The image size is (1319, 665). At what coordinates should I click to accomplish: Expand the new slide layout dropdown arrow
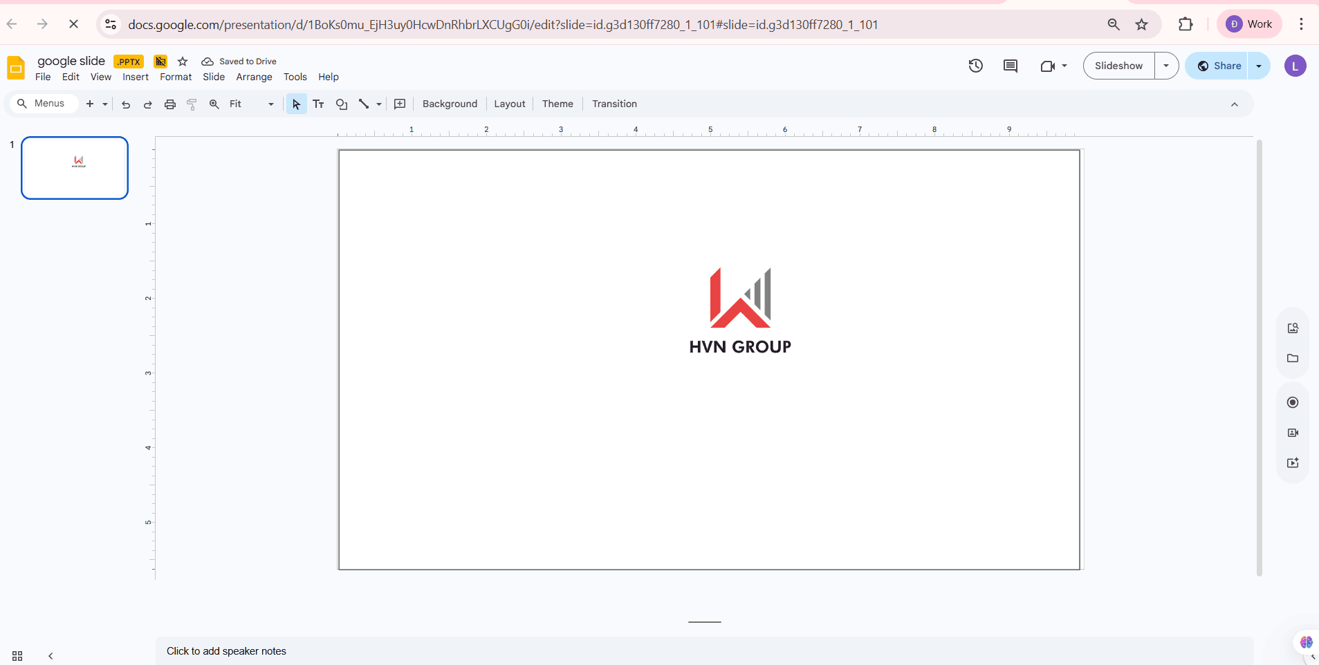coord(105,104)
